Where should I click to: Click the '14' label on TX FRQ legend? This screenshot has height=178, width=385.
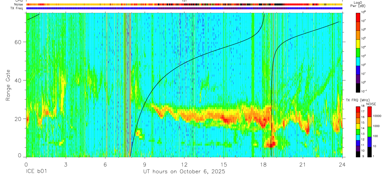(363, 128)
